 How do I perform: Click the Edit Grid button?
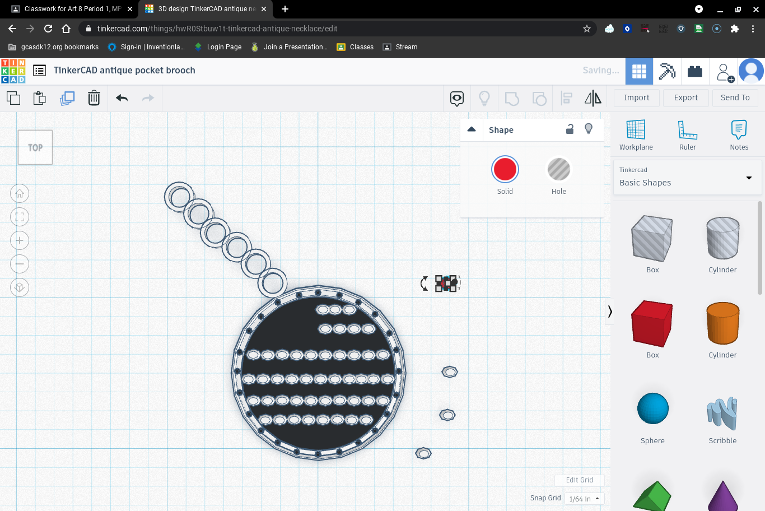pos(579,480)
